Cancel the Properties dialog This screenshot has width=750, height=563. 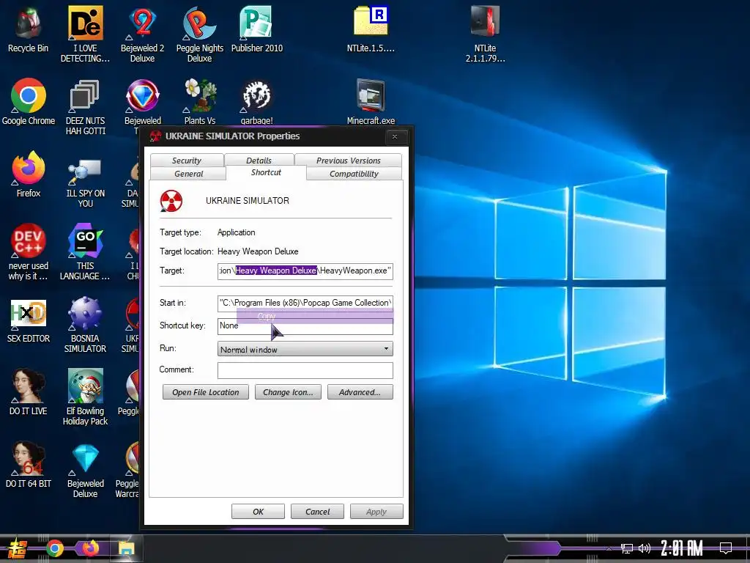click(317, 511)
